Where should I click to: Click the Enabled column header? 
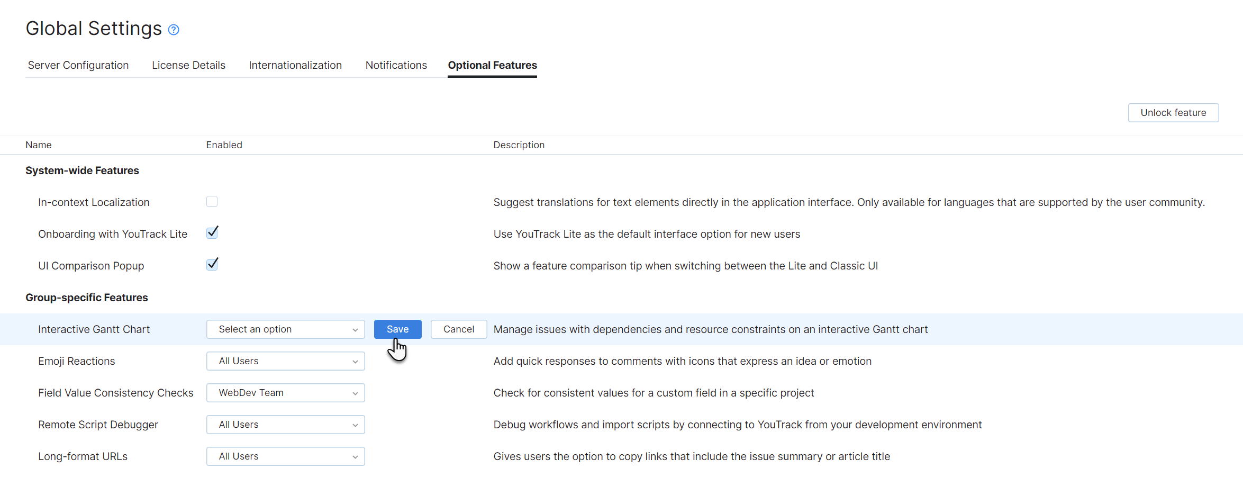pos(224,145)
